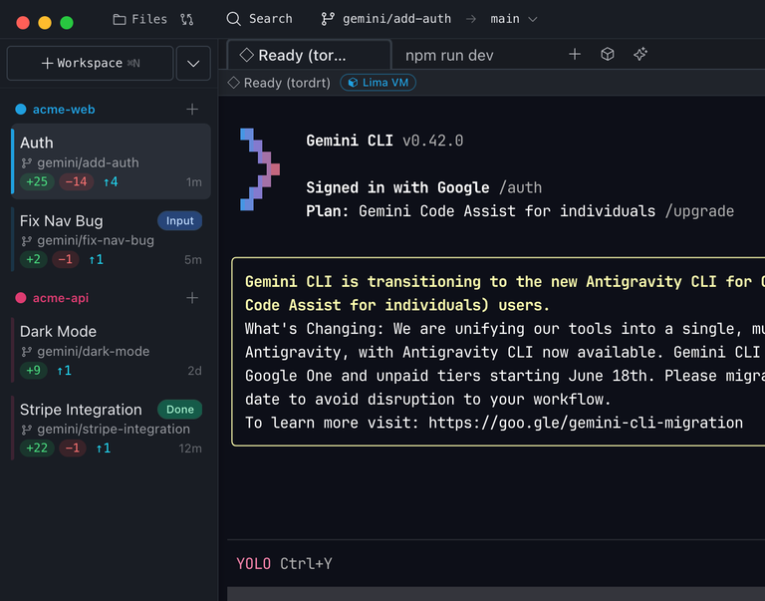Image resolution: width=765 pixels, height=601 pixels.
Task: Click the cube sandbox icon in tab bar
Action: (608, 54)
